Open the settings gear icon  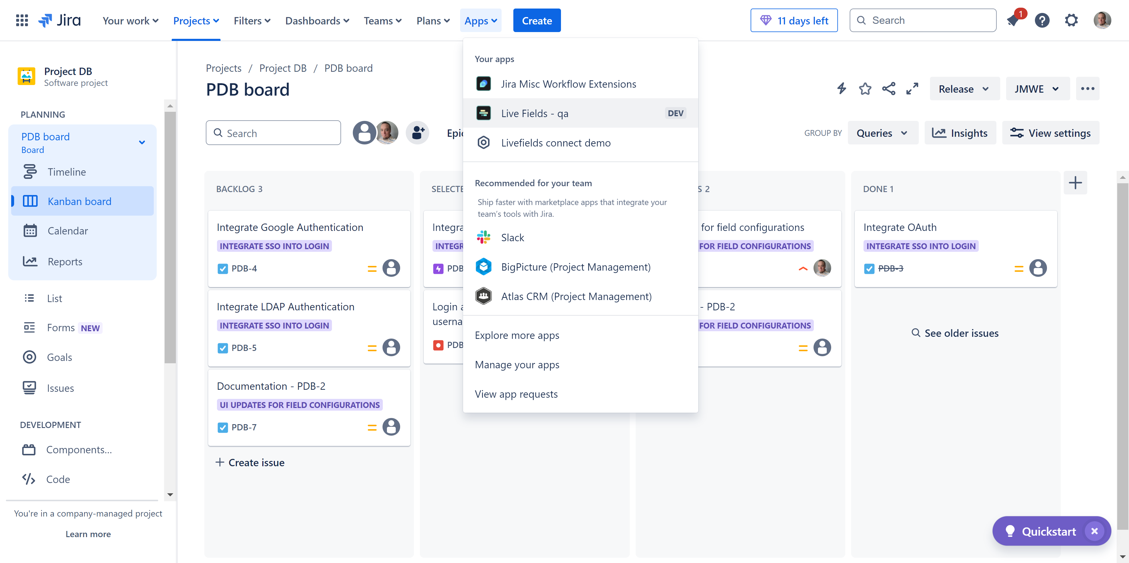1071,21
